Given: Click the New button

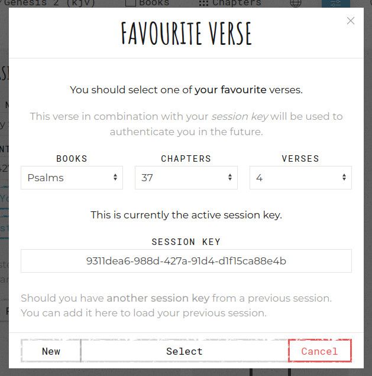Looking at the screenshot, I should click(51, 351).
